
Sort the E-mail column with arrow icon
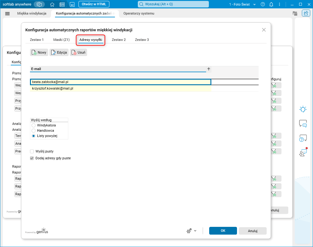pyautogui.click(x=209, y=69)
